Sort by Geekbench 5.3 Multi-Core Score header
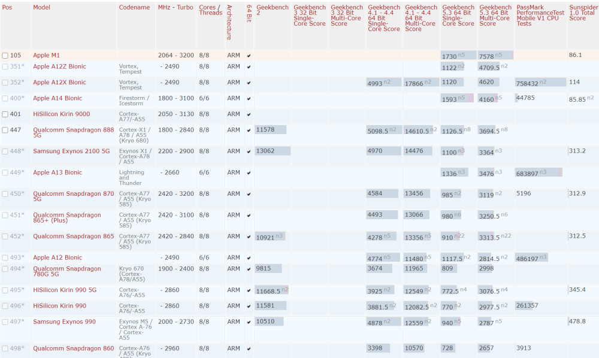 (x=495, y=16)
